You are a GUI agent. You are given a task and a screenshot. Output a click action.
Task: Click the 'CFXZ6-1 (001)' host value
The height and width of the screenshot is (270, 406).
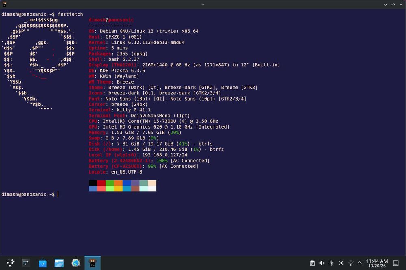(x=123, y=37)
